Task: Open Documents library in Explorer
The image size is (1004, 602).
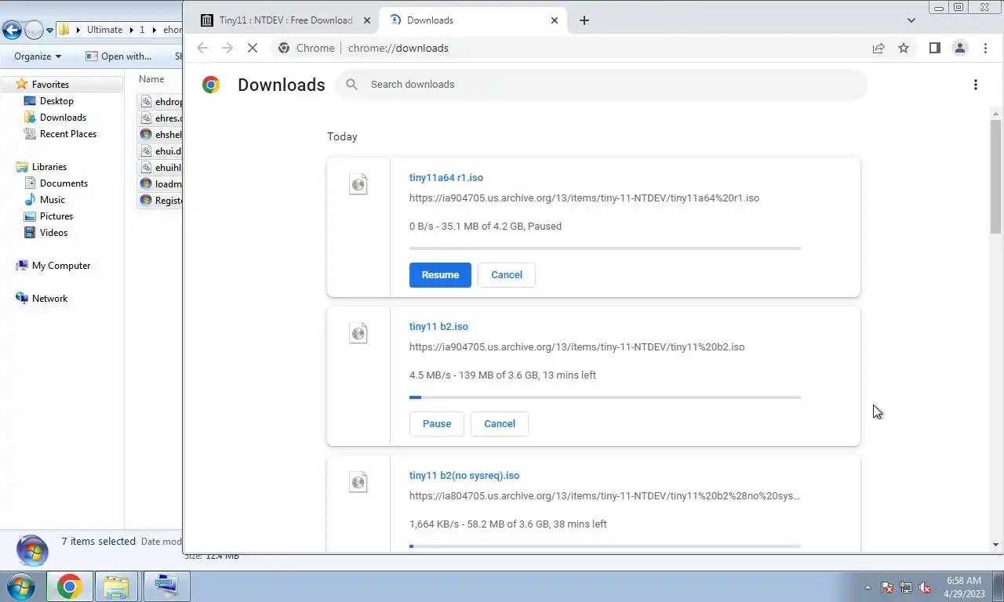Action: coord(64,183)
